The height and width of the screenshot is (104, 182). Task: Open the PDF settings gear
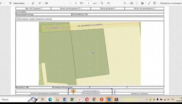(154, 3)
